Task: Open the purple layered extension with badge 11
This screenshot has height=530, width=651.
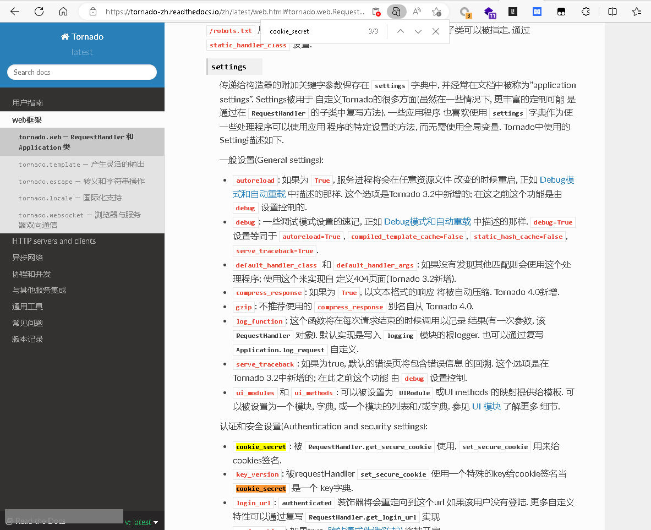Action: [490, 12]
